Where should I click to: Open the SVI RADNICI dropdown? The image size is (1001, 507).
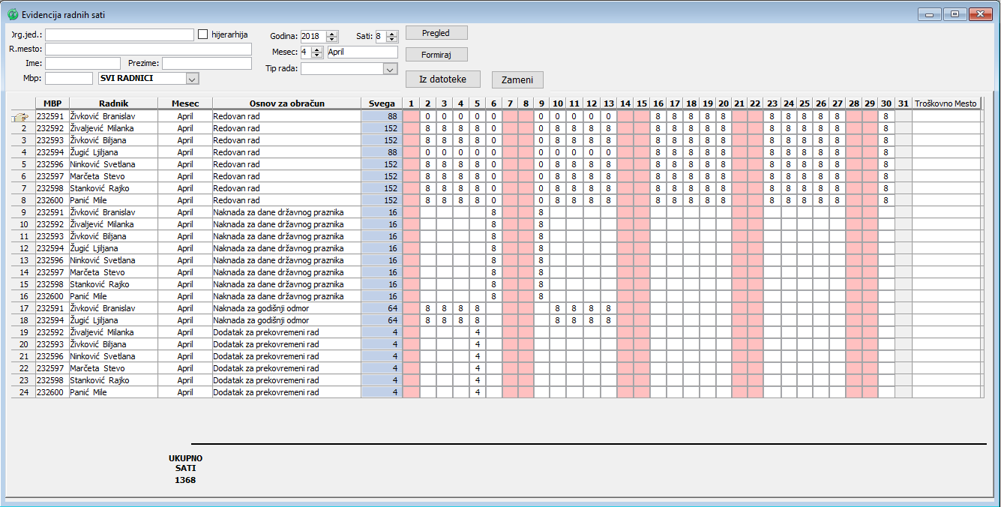point(192,79)
